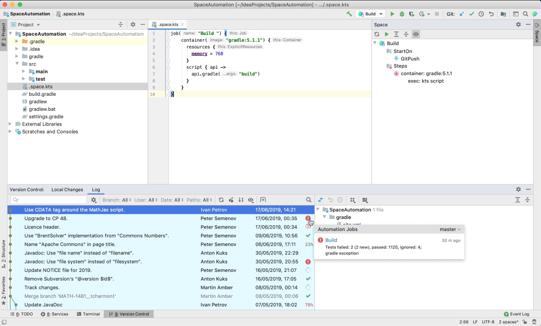Click the green Run button in main toolbar
The width and height of the screenshot is (541, 326).
pos(393,14)
